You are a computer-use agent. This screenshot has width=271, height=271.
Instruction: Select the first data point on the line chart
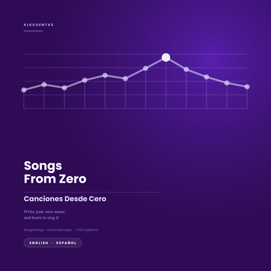tap(24, 90)
